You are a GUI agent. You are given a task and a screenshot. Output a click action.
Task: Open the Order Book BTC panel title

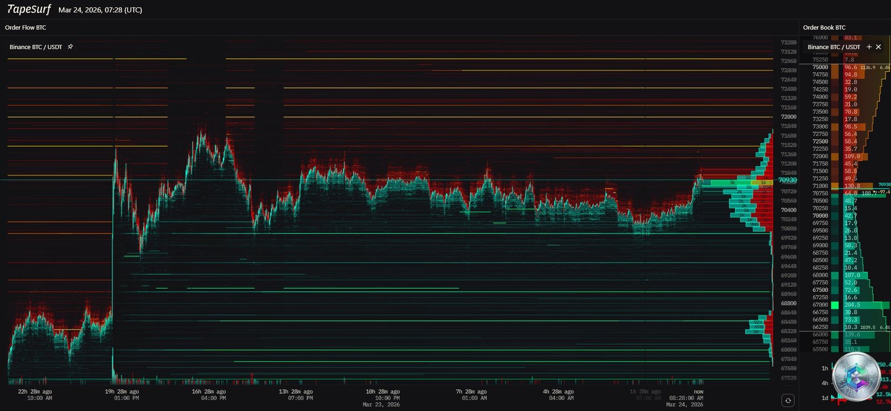(824, 27)
